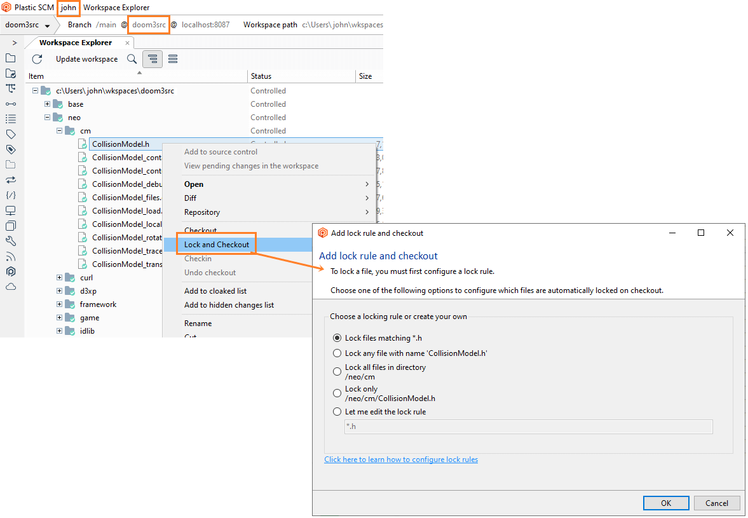Viewport: 748px width, 518px height.
Task: Open the Repository submenu
Action: [x=269, y=212]
